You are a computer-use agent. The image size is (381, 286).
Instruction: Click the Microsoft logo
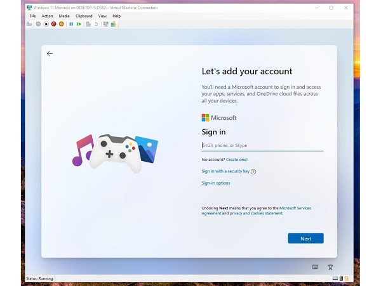pos(219,118)
